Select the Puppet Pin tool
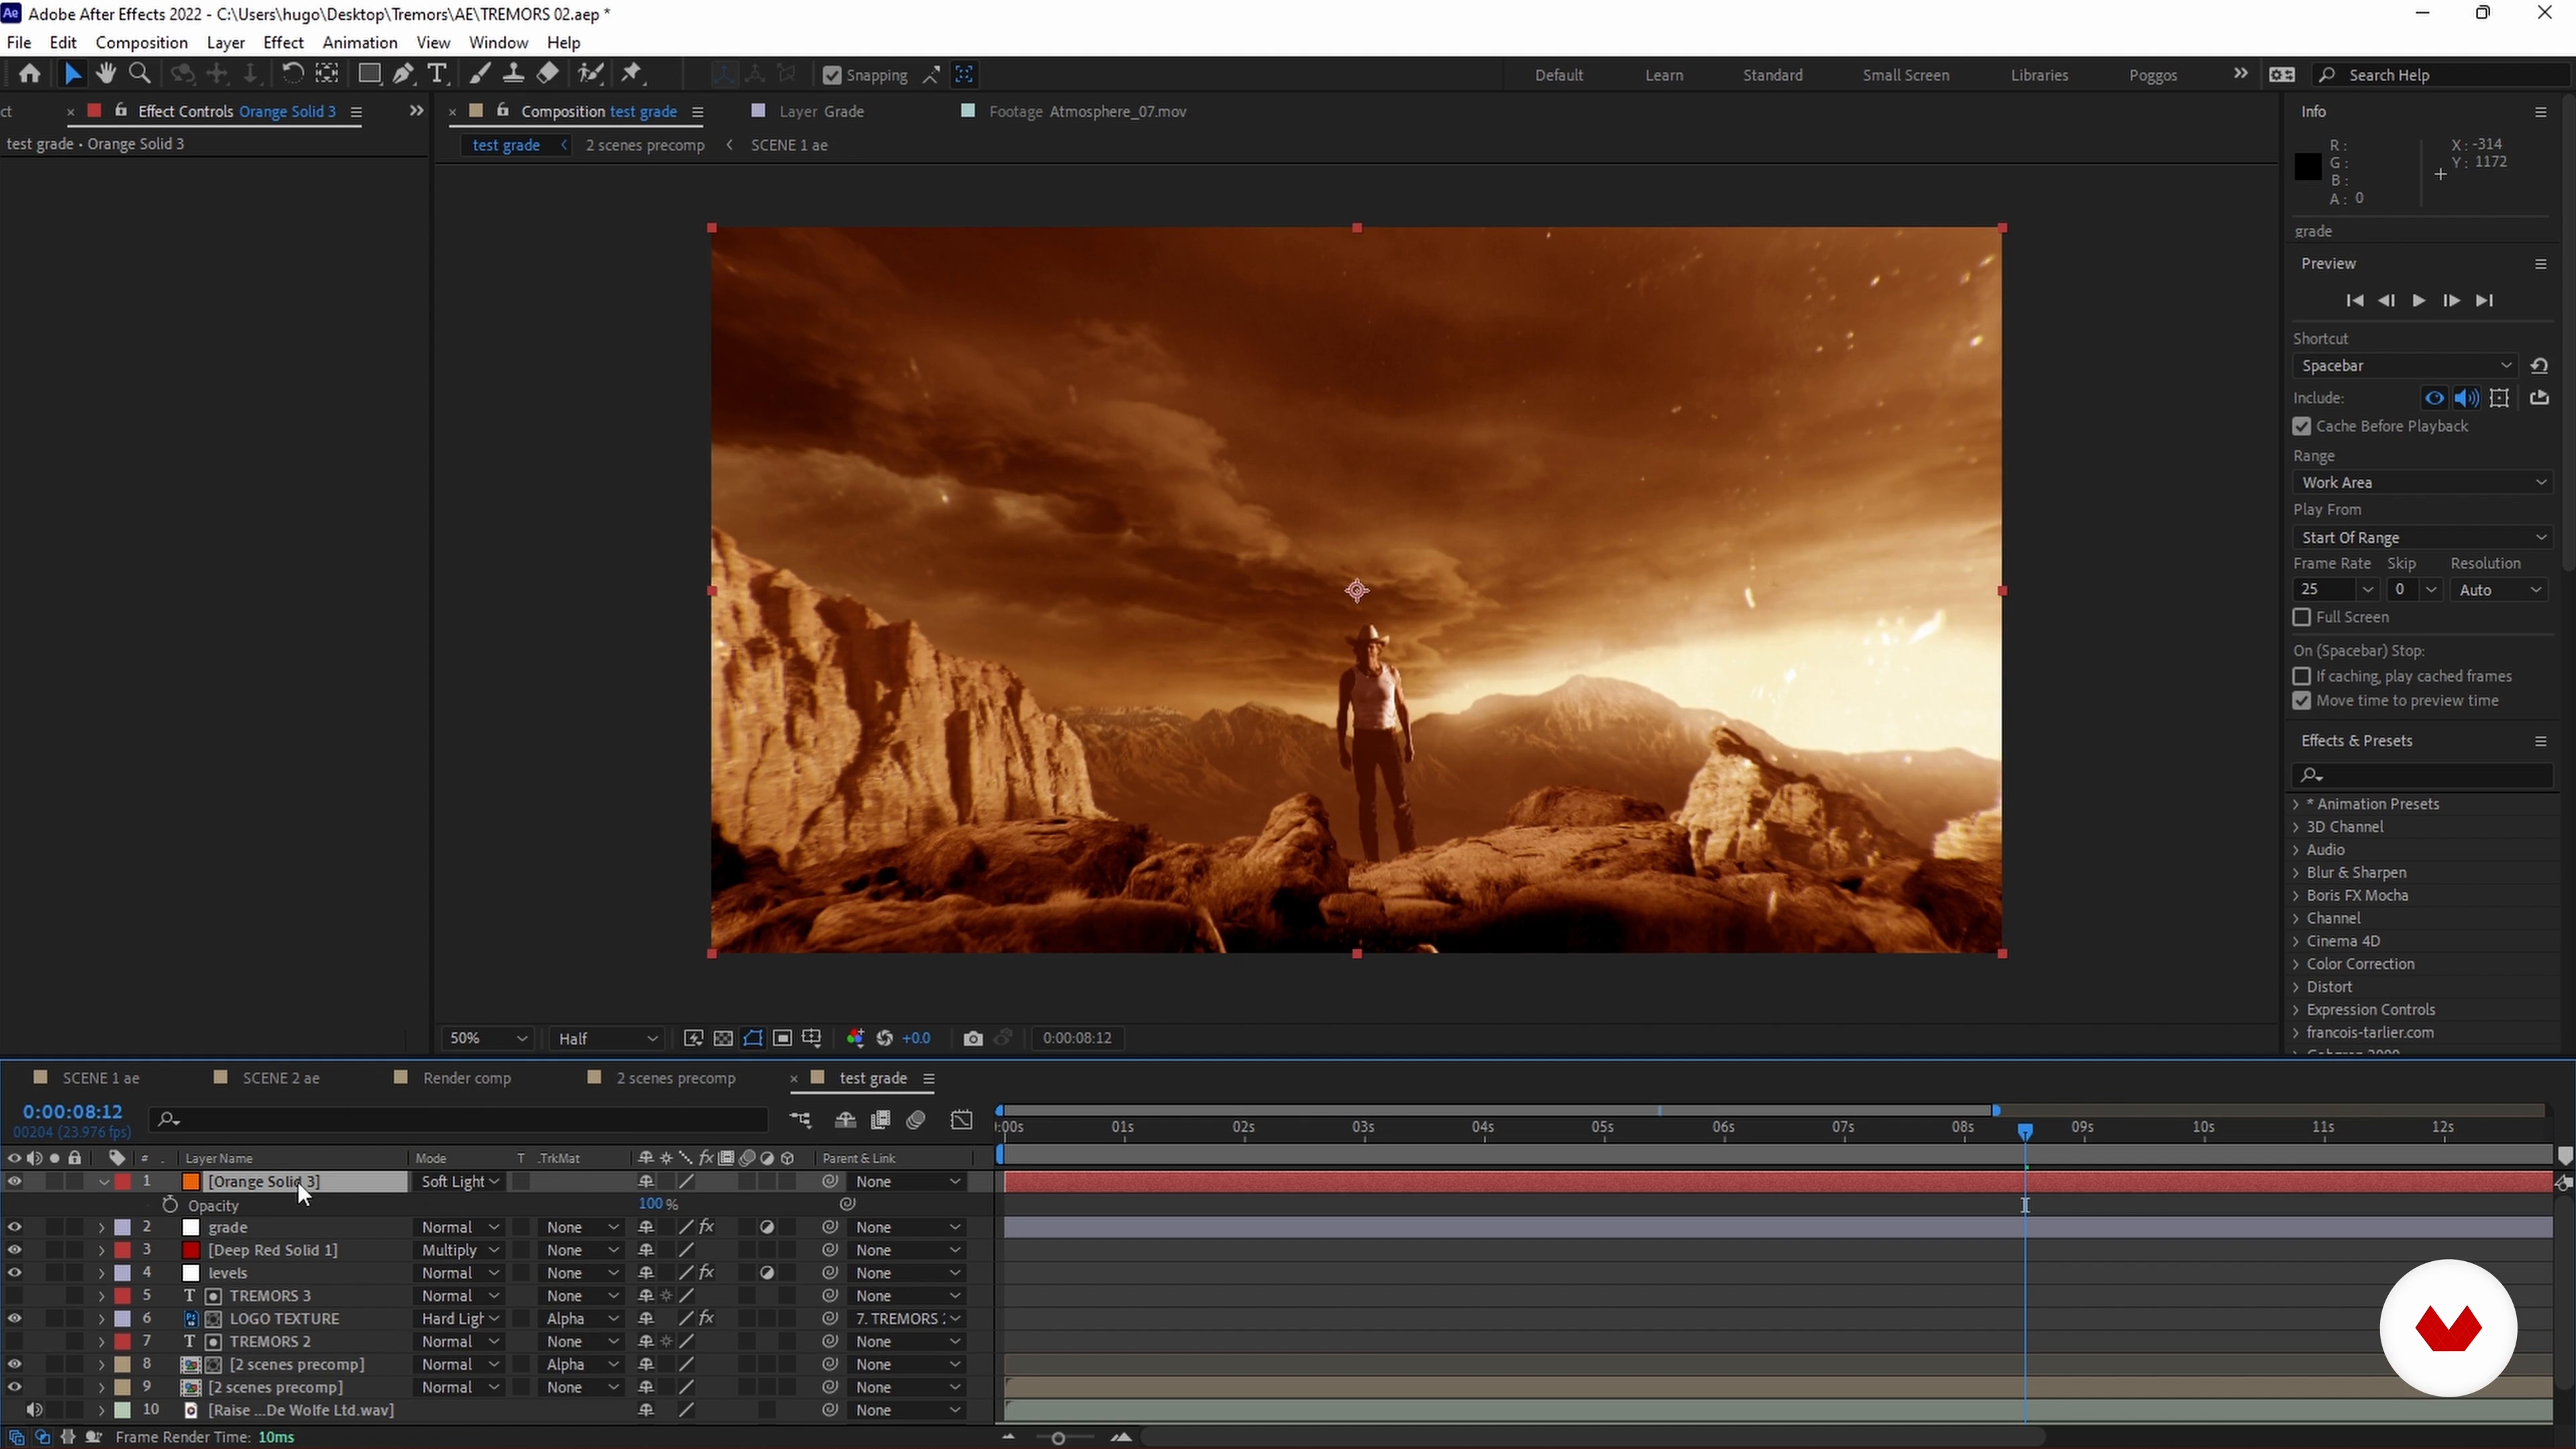Screen dimensions: 2576x1449 click(632, 74)
